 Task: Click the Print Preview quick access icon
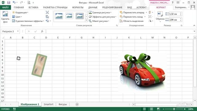[x=29, y=2]
